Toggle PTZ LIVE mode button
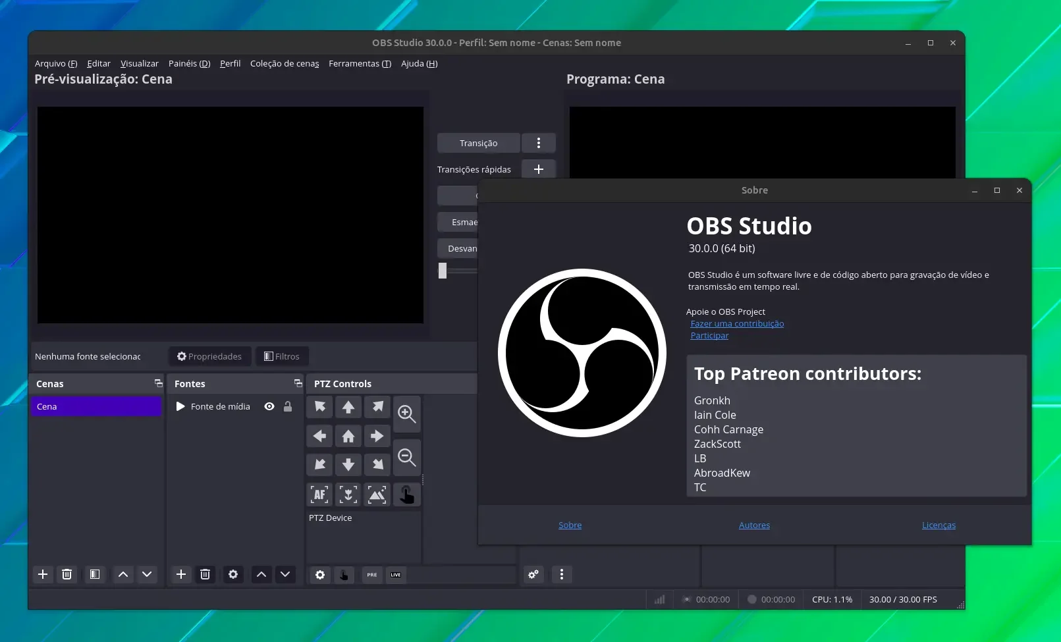The image size is (1061, 642). coord(396,575)
